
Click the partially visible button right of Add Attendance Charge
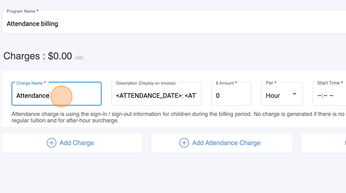pyautogui.click(x=324, y=143)
